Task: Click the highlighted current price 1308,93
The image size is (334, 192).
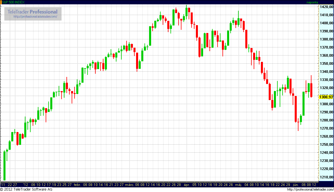Action: (326, 97)
